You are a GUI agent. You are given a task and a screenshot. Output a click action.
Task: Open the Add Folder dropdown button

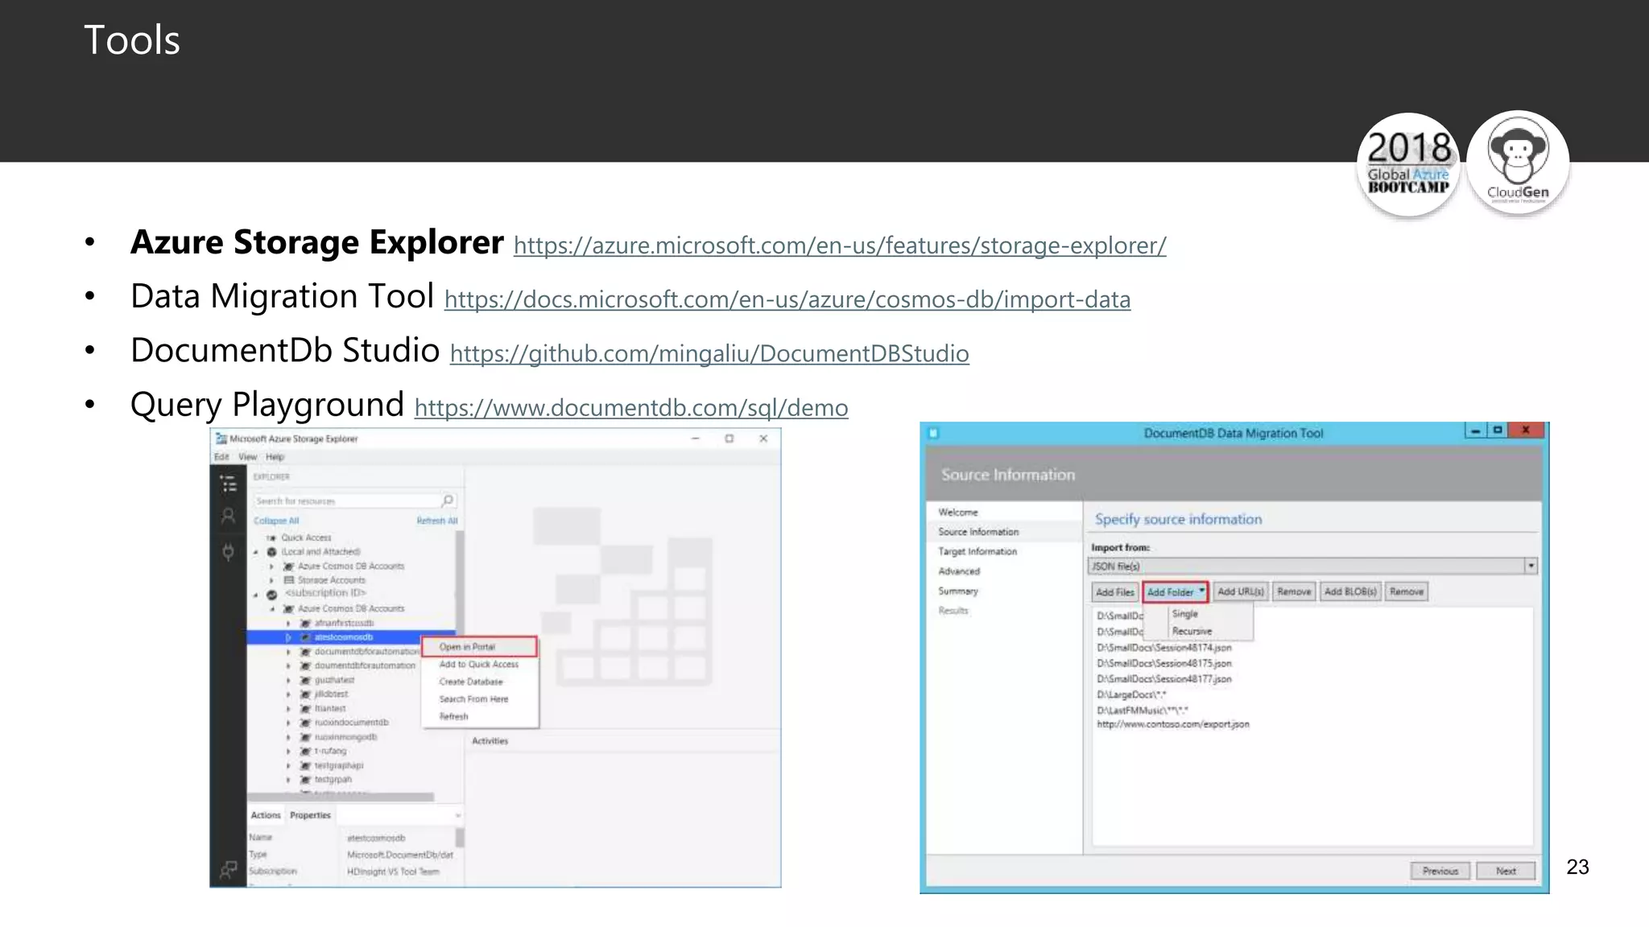(x=1175, y=591)
